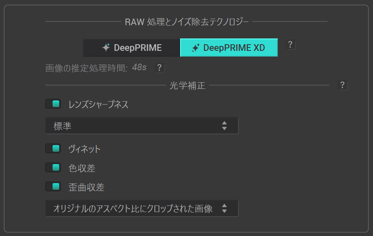Click the help icon beside DeepPRIME XD
Screen dimensions: 373x236
tap(291, 45)
